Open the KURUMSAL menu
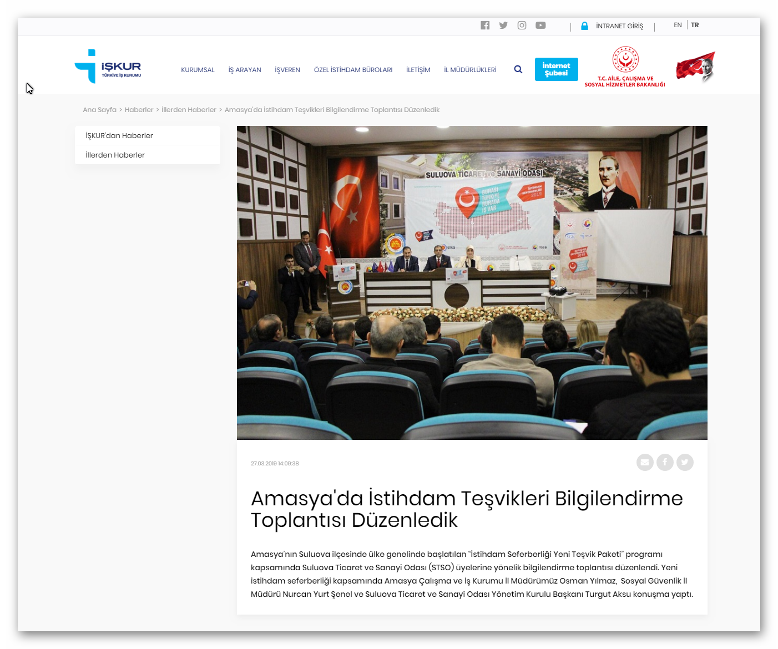This screenshot has height=649, width=778. pos(198,70)
